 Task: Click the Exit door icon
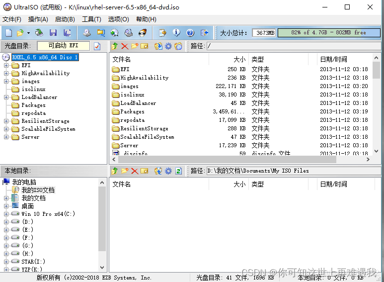pos(204,33)
